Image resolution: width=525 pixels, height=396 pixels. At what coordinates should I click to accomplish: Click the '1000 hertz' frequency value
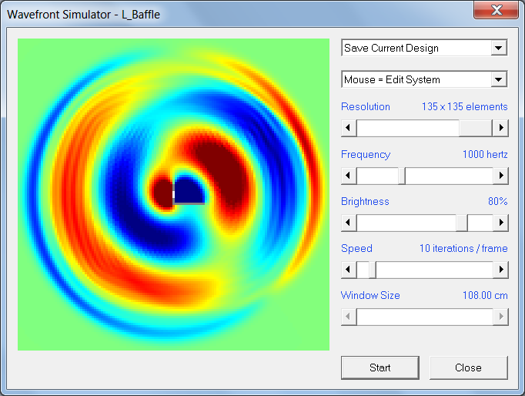pos(485,154)
